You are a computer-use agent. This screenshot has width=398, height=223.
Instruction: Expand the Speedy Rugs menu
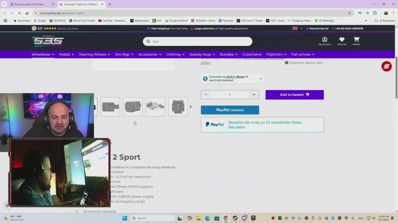202,55
